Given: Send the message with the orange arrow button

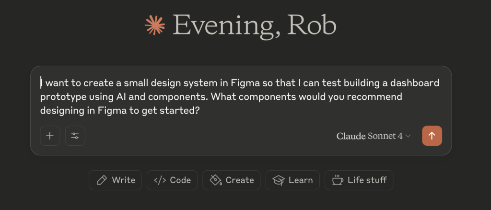Looking at the screenshot, I should 432,136.
